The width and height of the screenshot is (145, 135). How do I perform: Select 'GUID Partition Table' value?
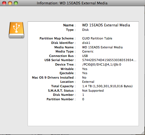pyautogui.click(x=97, y=38)
